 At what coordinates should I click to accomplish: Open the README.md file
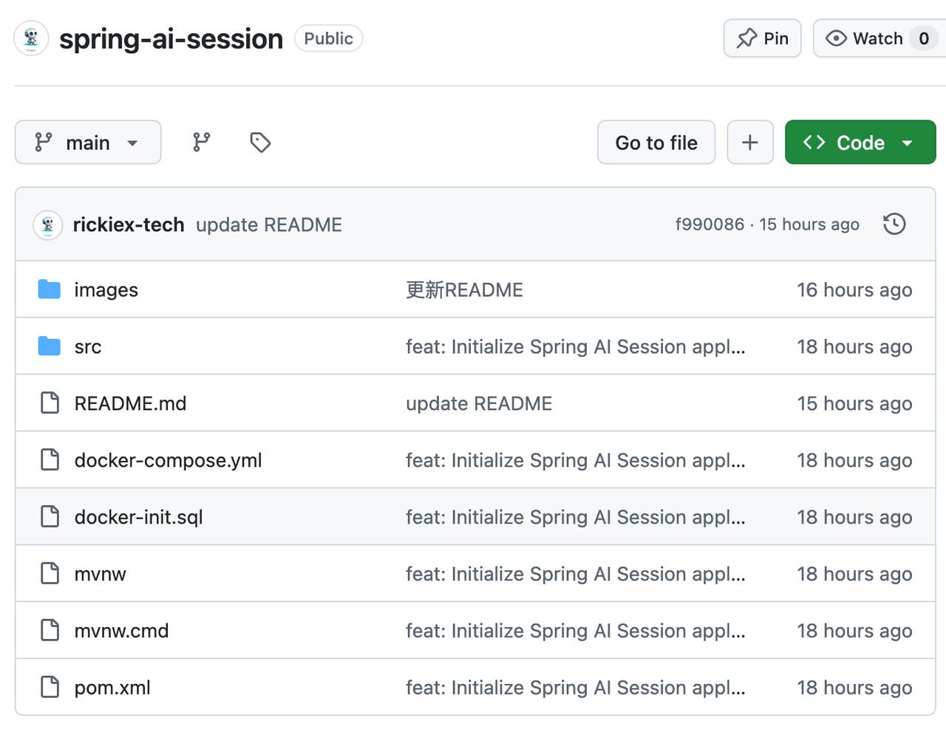click(x=131, y=403)
